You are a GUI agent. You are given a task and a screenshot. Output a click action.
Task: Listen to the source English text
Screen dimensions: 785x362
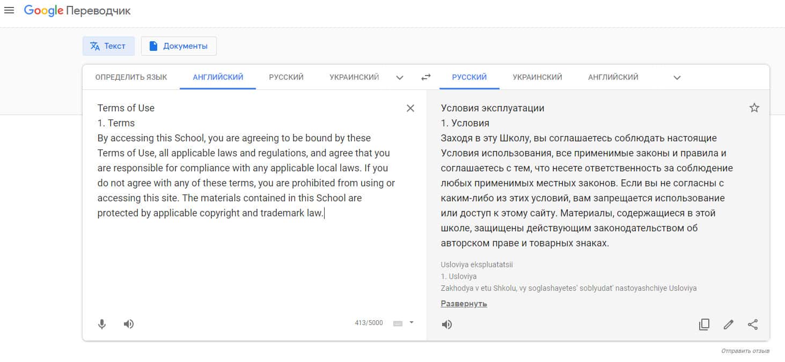click(129, 324)
